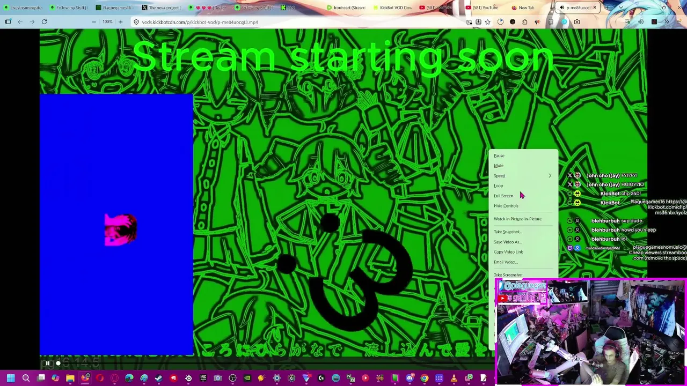Open OBS Studio from the taskbar
687x386 pixels.
tap(232, 378)
